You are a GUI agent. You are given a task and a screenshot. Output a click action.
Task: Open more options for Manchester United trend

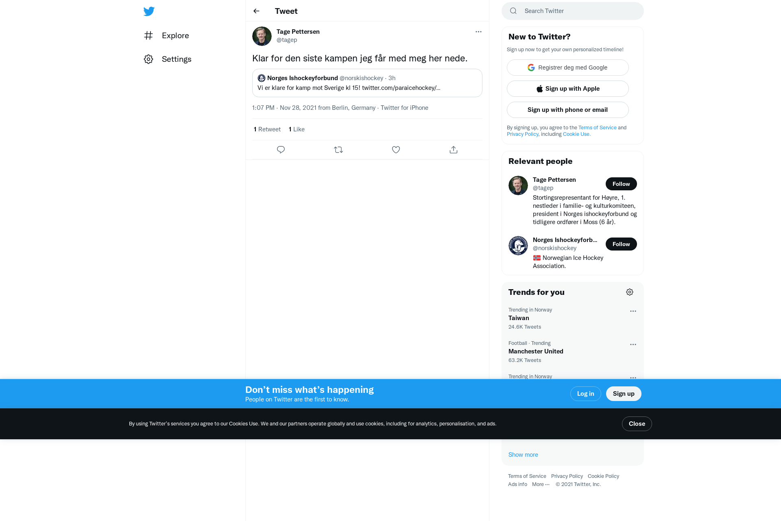[633, 344]
